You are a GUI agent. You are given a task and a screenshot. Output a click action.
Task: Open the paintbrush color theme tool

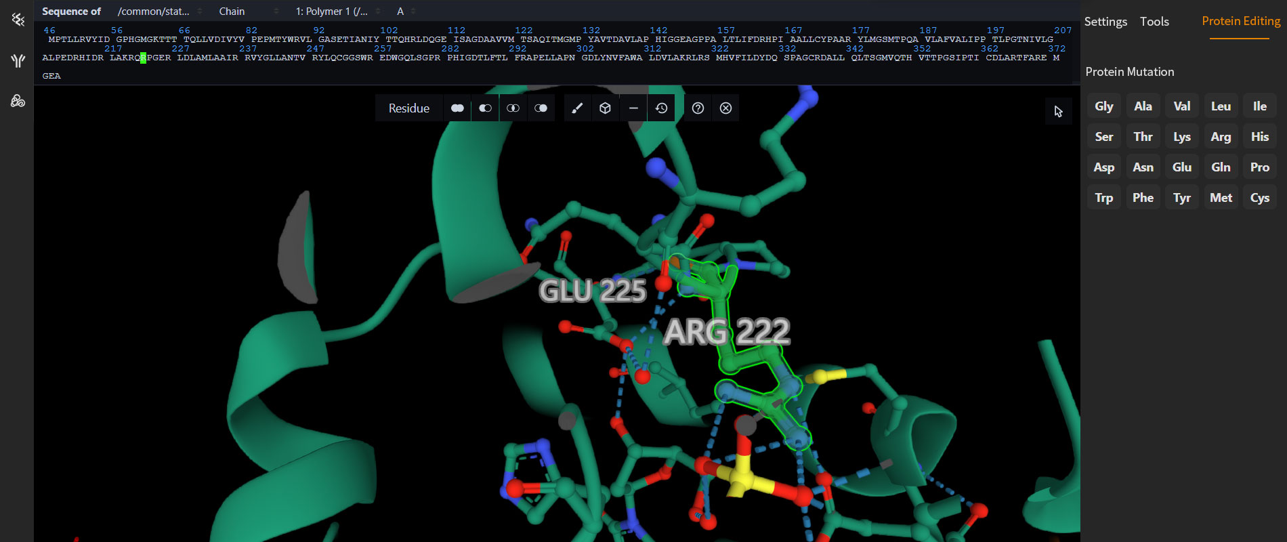[577, 108]
